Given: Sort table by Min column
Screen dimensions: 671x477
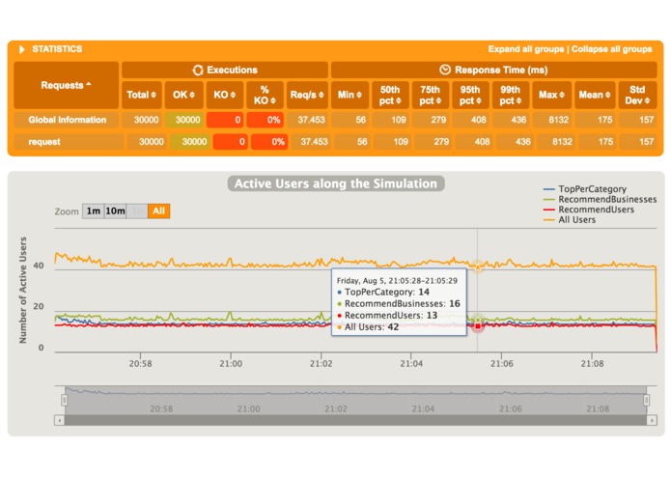Looking at the screenshot, I should [x=349, y=95].
